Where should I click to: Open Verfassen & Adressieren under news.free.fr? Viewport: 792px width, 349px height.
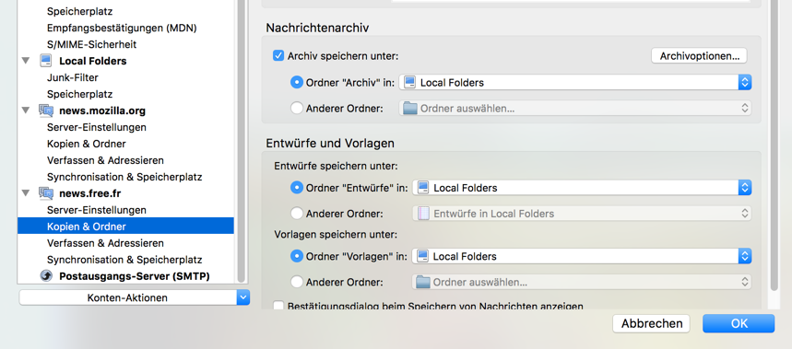click(x=105, y=243)
